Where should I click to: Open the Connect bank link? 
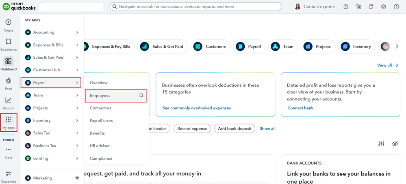[x=300, y=108]
